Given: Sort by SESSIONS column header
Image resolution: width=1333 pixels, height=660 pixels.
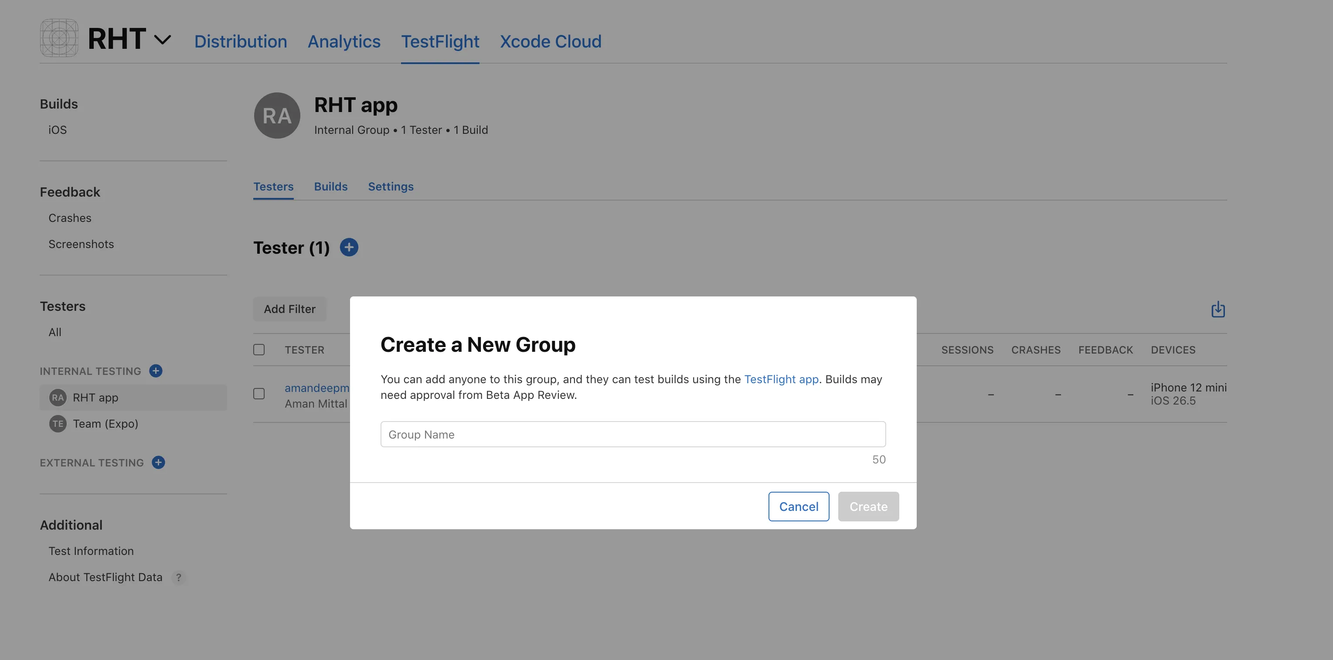Looking at the screenshot, I should (967, 350).
